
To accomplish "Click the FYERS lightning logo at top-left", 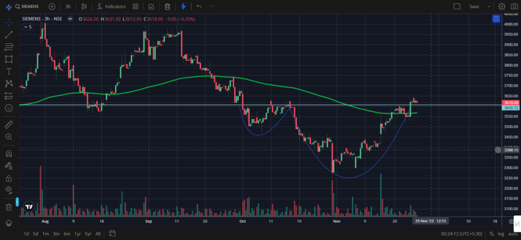I will (9, 7).
